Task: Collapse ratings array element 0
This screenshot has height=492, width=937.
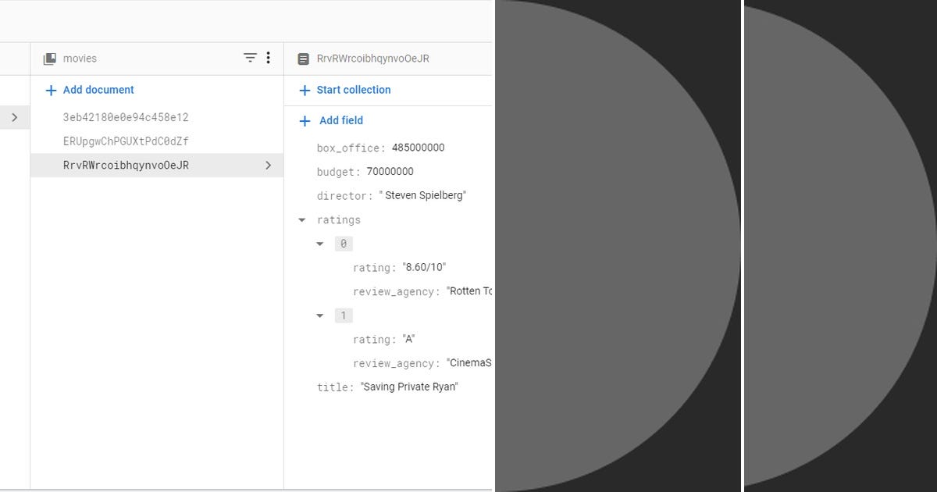Action: point(319,243)
